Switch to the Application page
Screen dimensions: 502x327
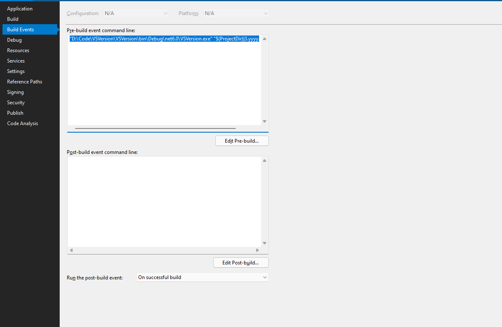pyautogui.click(x=19, y=8)
